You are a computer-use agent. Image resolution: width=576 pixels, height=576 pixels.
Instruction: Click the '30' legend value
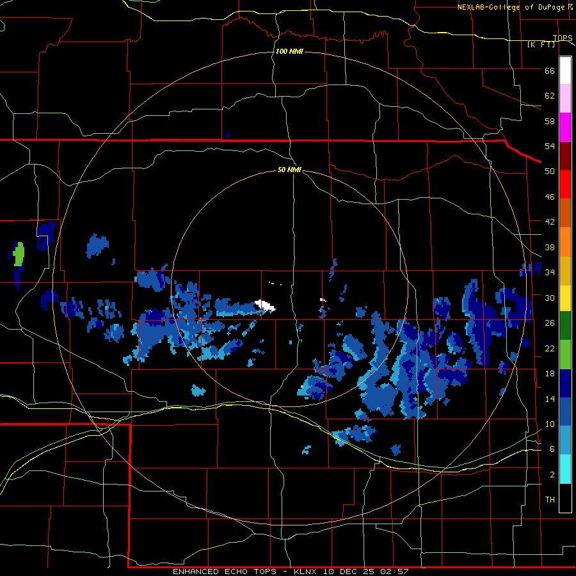[550, 298]
